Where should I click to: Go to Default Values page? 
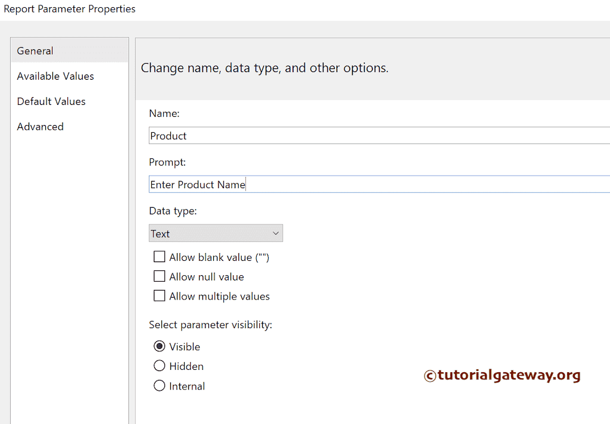(51, 101)
